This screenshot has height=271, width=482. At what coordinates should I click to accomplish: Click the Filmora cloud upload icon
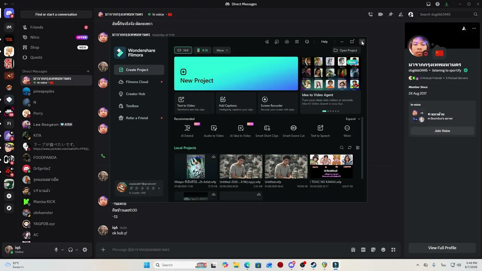(287, 42)
